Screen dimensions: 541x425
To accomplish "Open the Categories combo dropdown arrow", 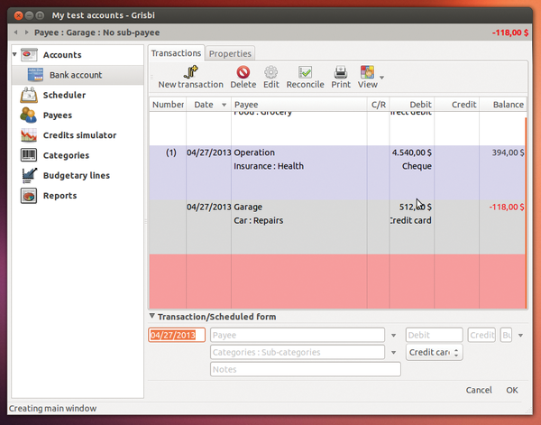I will click(393, 353).
